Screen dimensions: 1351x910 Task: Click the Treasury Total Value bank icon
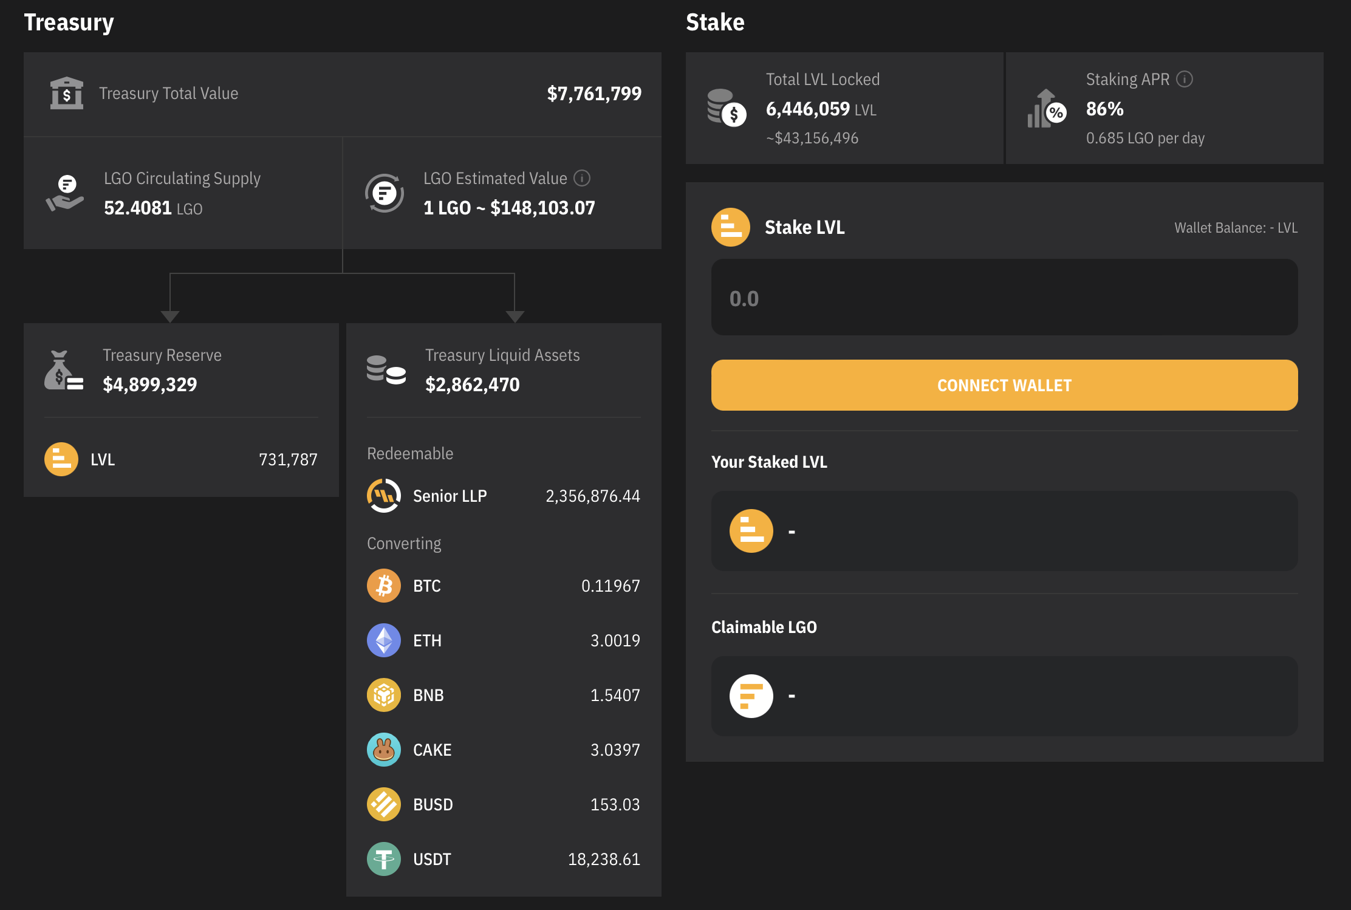66,94
